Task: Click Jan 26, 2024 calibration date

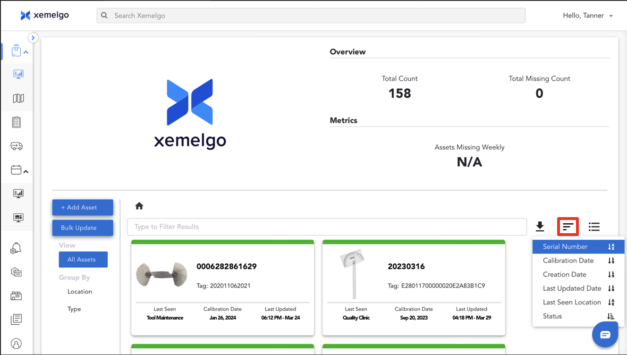Action: pos(222,318)
